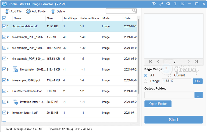Image resolution: width=207 pixels, height=133 pixels.
Task: Go to next preview page
Action: pyautogui.click(x=189, y=62)
